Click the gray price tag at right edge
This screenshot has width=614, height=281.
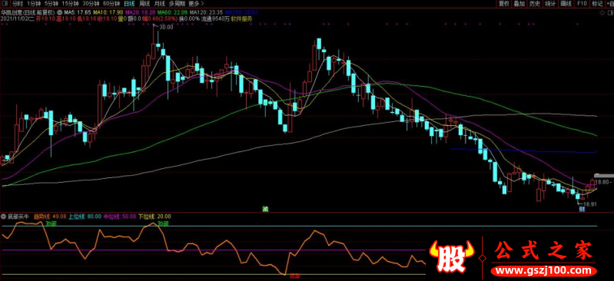click(x=604, y=176)
